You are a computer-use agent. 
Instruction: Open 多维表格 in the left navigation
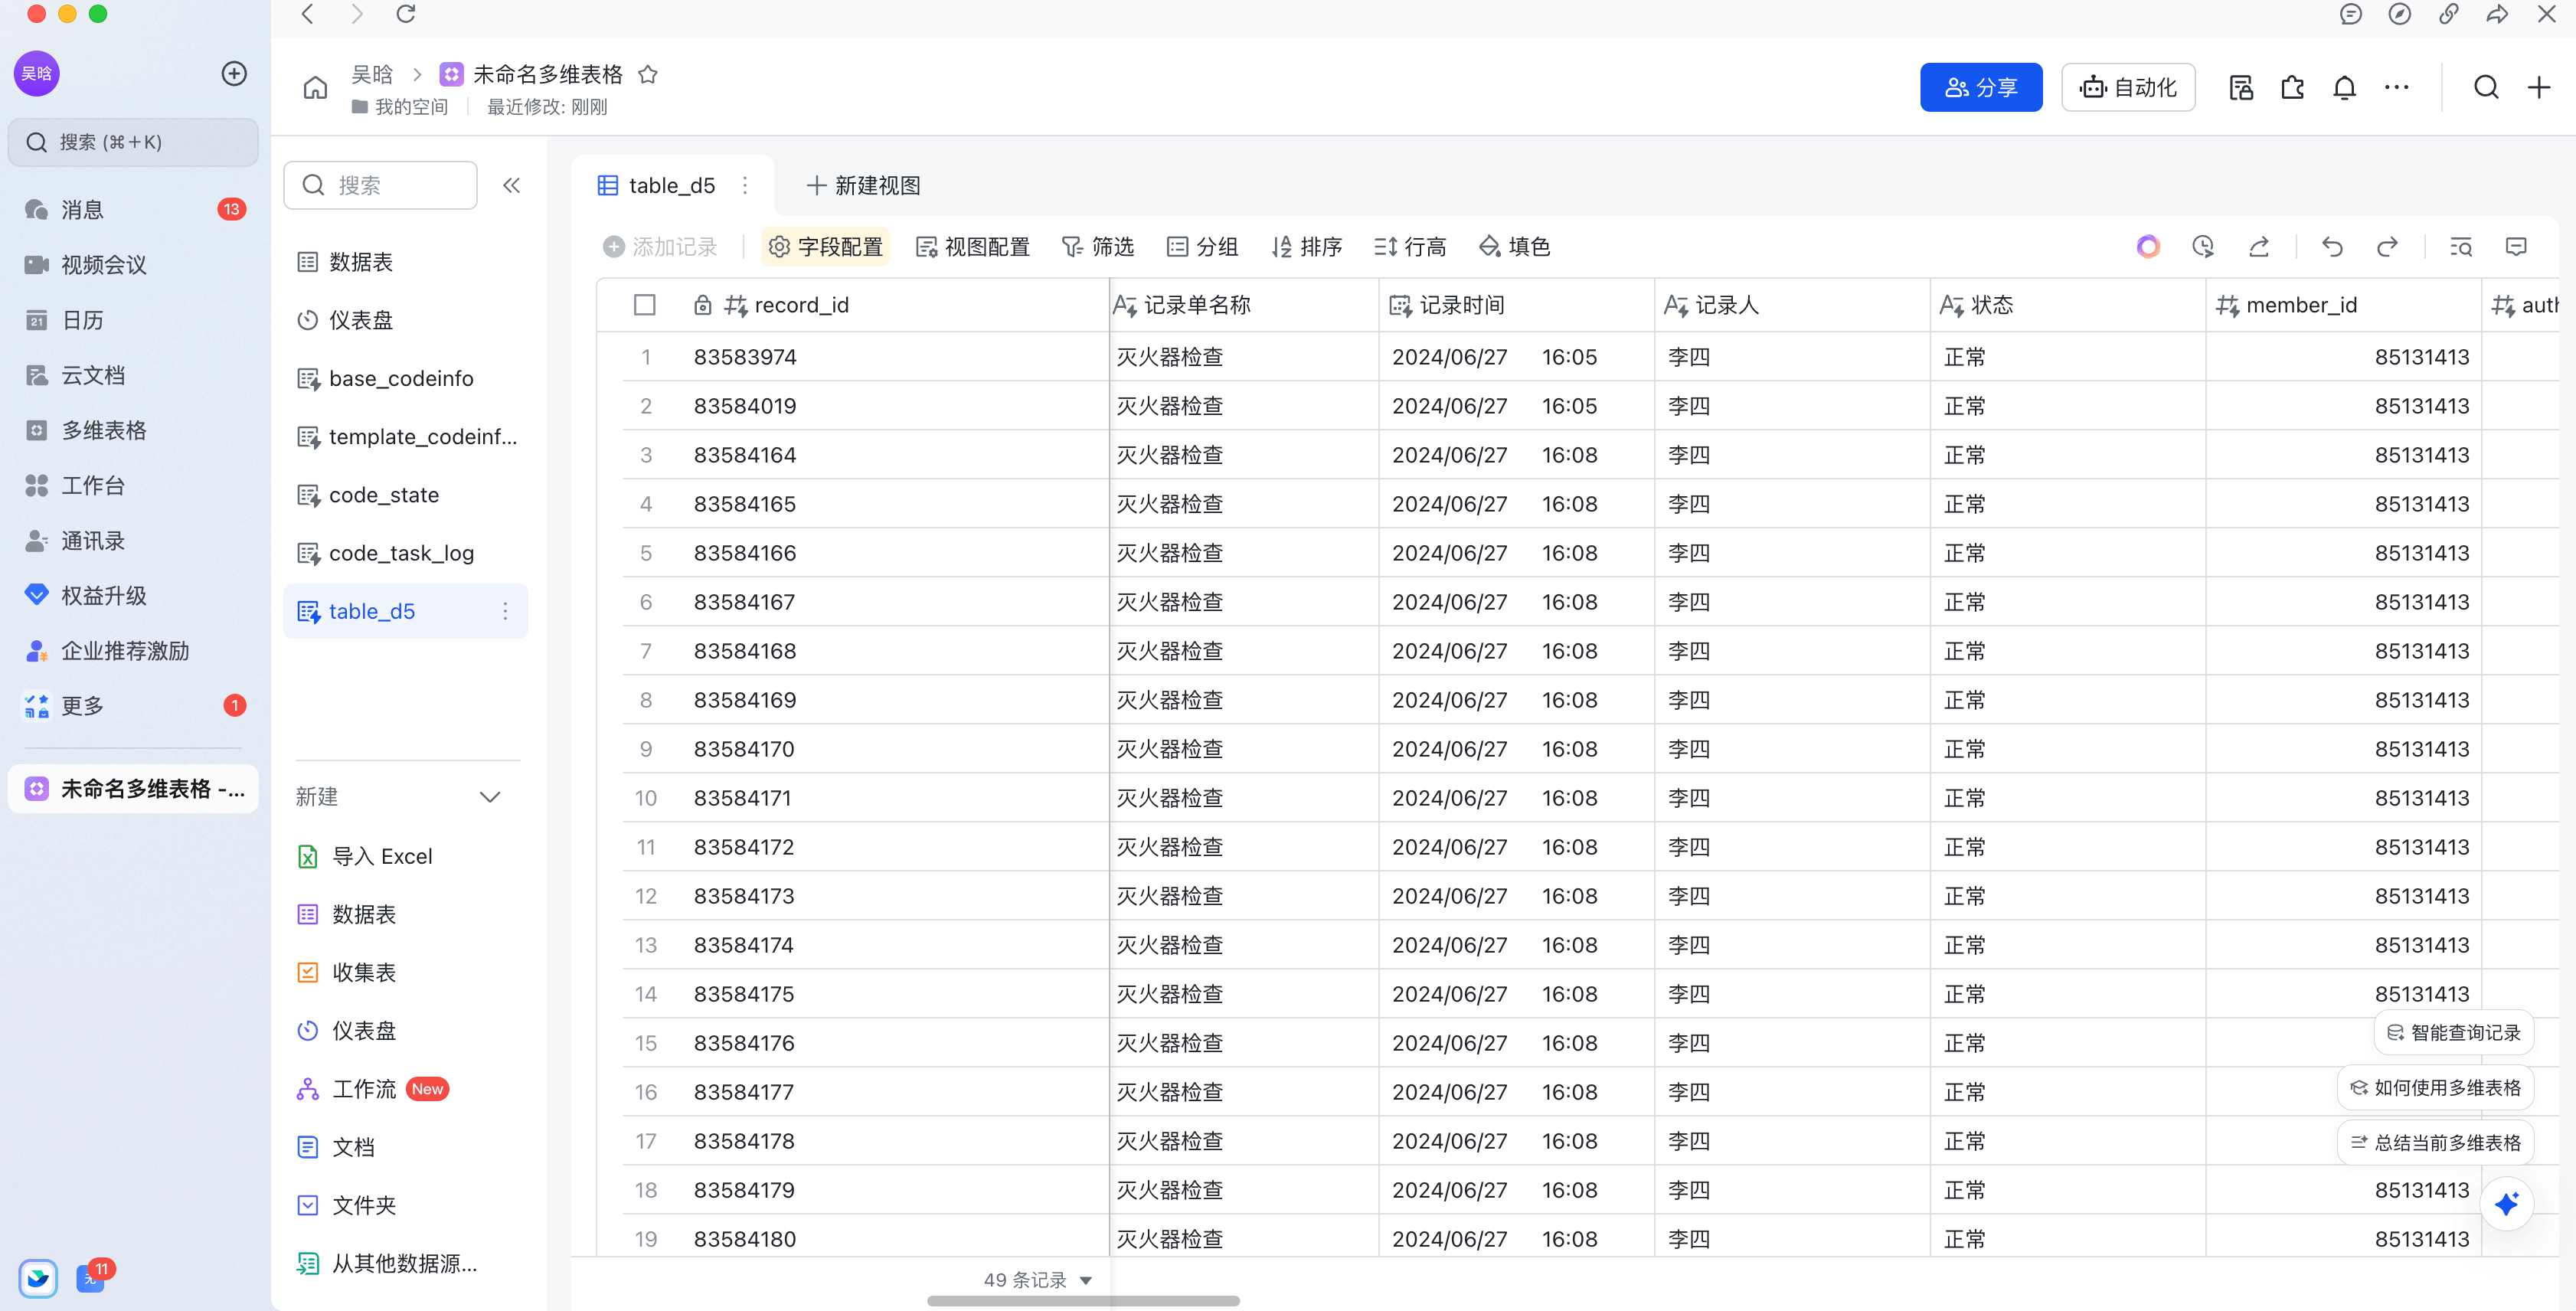tap(134, 430)
